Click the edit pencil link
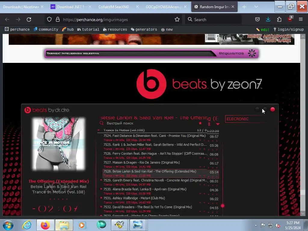 (263, 30)
